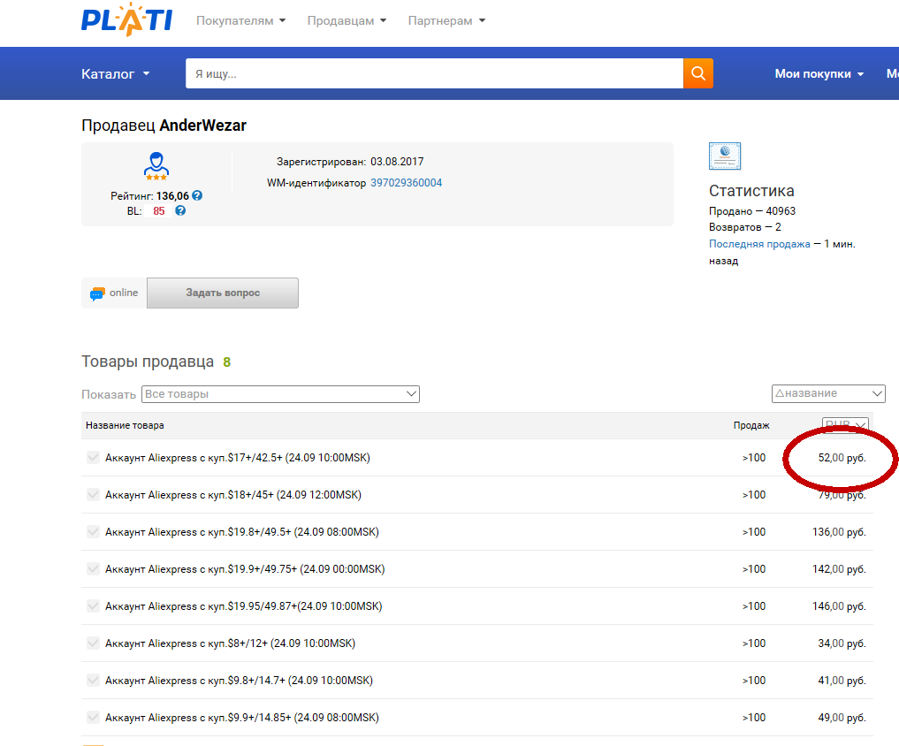
Task: Open the название sort dropdown
Action: click(828, 393)
